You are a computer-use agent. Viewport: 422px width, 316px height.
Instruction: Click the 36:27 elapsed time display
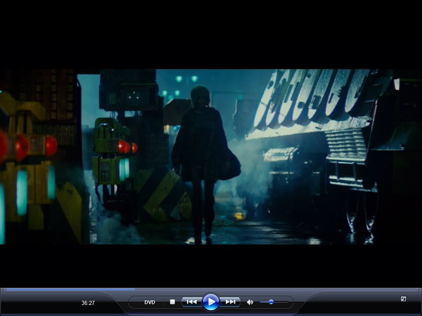(88, 303)
